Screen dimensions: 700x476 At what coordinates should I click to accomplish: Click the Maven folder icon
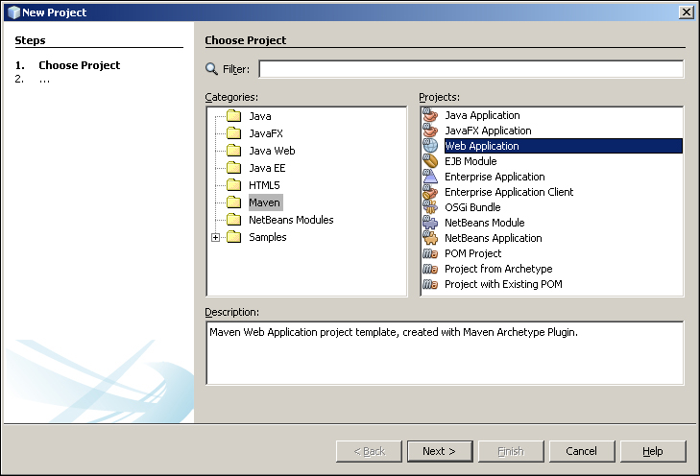(x=233, y=202)
